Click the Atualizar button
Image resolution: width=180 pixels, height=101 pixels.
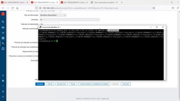40,84
